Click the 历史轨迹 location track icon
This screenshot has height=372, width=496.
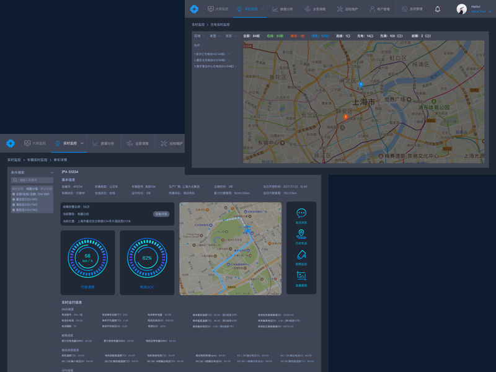301,234
